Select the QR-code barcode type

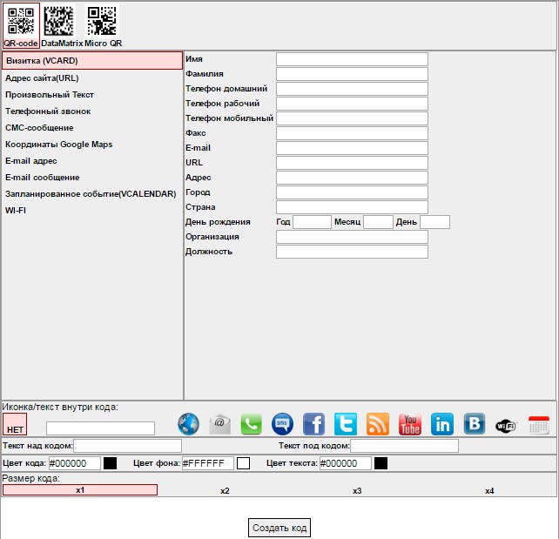click(21, 25)
